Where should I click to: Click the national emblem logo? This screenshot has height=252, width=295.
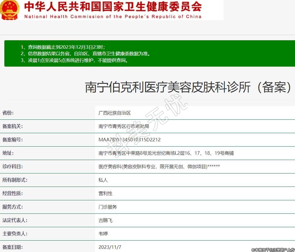[9, 10]
